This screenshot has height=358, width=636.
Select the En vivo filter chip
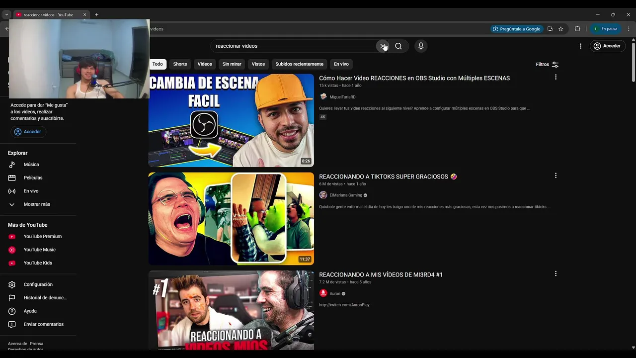coord(341,64)
